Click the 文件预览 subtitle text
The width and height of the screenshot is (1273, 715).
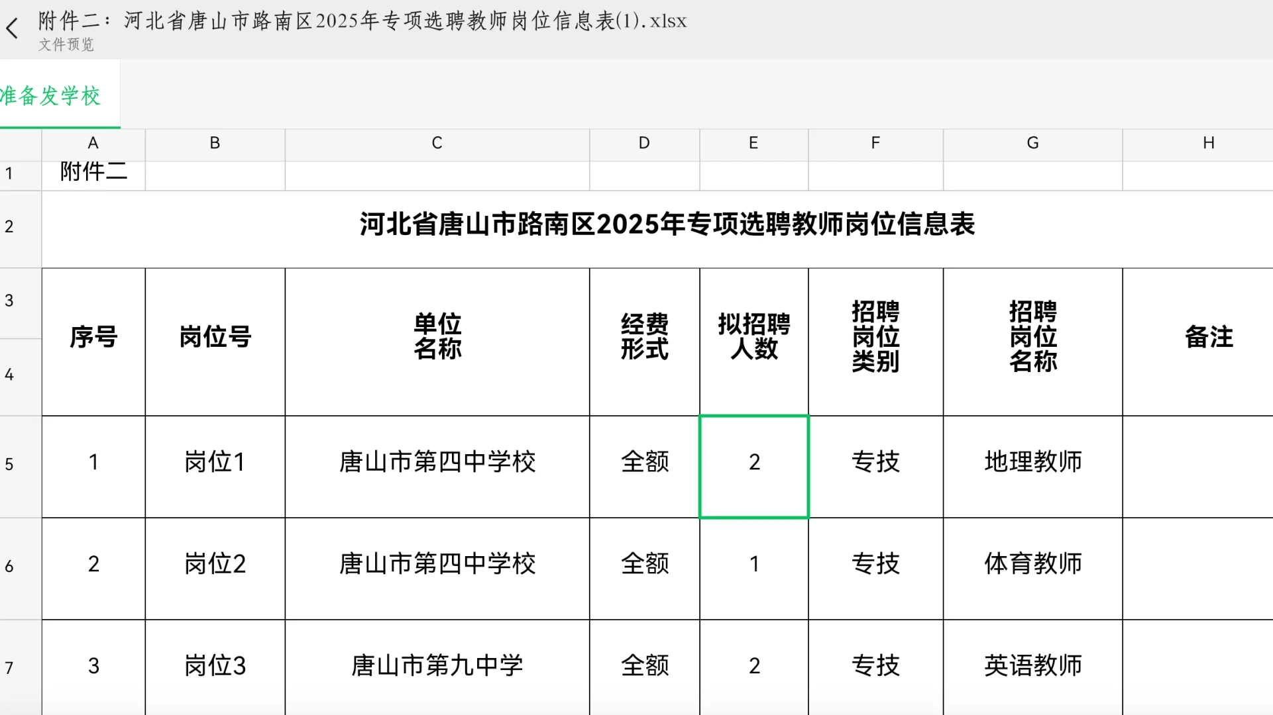(x=66, y=44)
